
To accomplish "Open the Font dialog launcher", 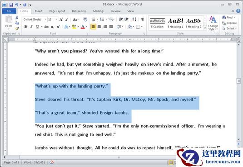I will pyautogui.click(x=87, y=33).
